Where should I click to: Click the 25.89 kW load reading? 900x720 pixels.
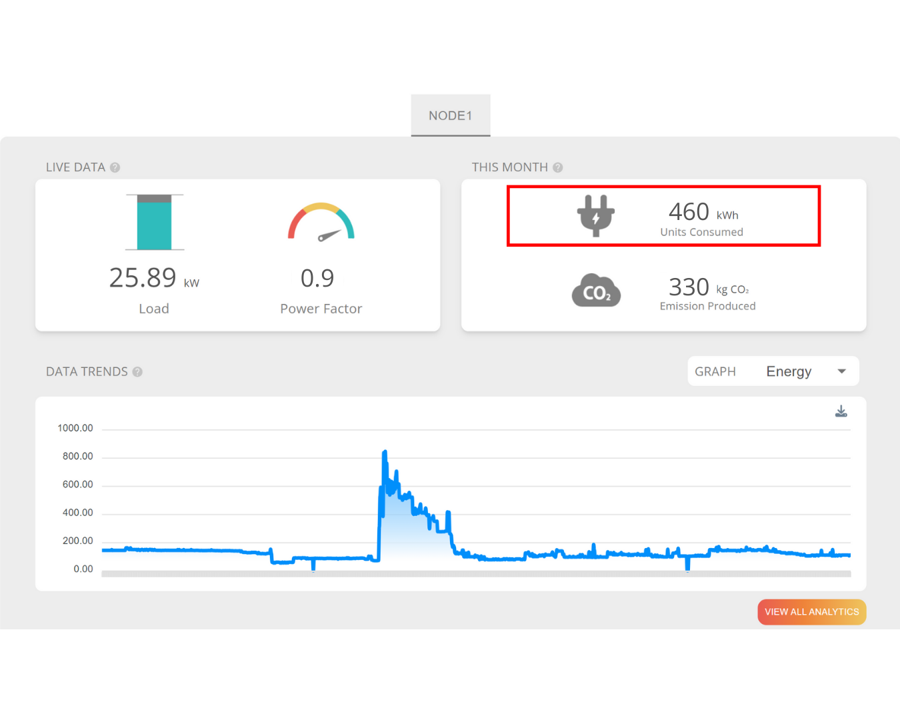coord(143,278)
